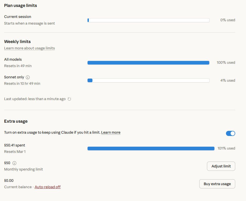Open Learn more about usage limits link
This screenshot has height=201, width=246.
tap(30, 48)
